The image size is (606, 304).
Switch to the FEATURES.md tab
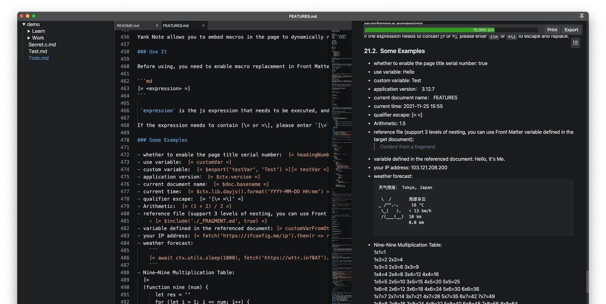click(x=176, y=26)
